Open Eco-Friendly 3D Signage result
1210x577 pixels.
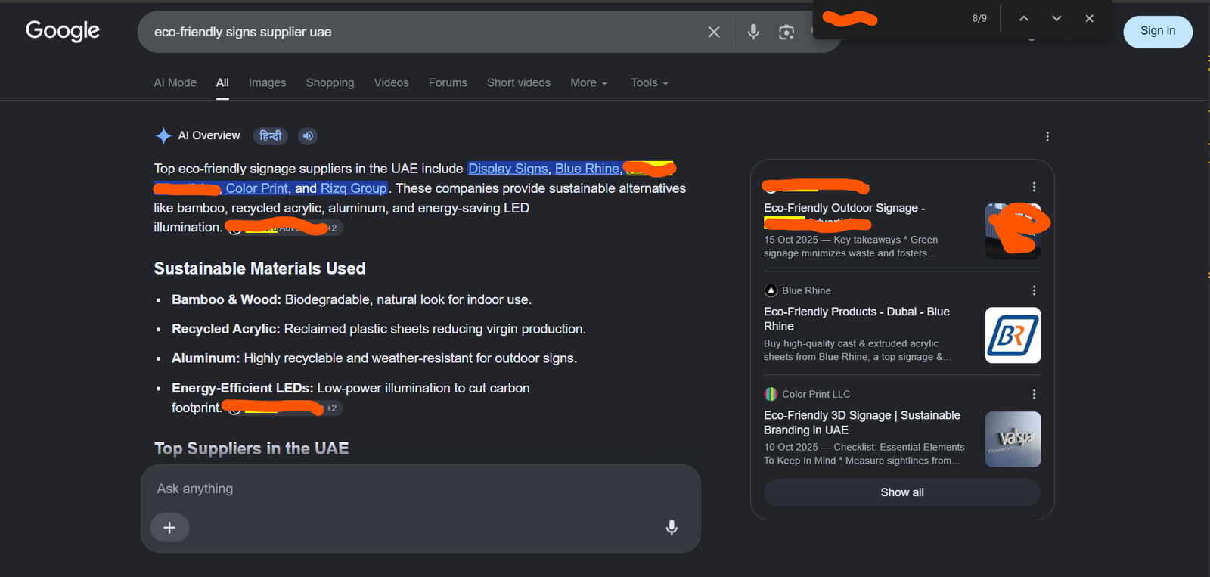click(862, 422)
